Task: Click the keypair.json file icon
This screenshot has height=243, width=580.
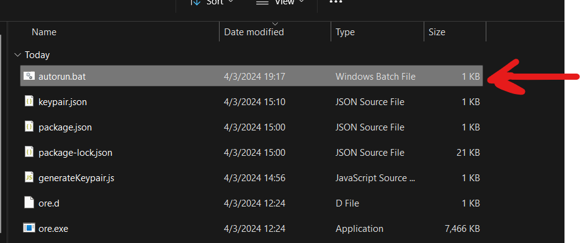Action: [x=29, y=101]
